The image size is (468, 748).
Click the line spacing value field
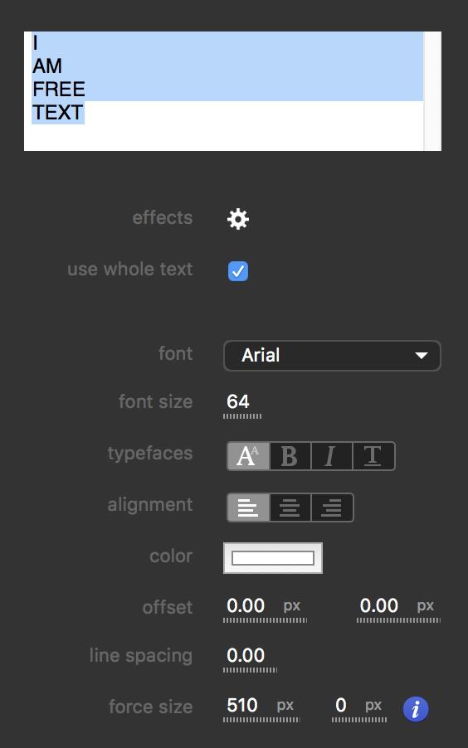[250, 658]
